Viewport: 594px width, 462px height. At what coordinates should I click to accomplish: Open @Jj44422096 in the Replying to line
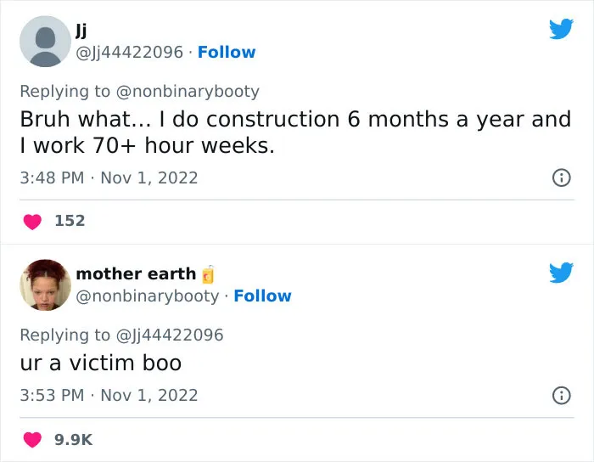pyautogui.click(x=170, y=335)
